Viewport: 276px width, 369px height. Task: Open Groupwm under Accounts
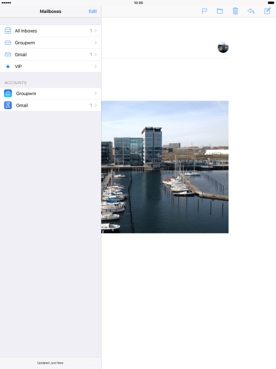(x=51, y=94)
